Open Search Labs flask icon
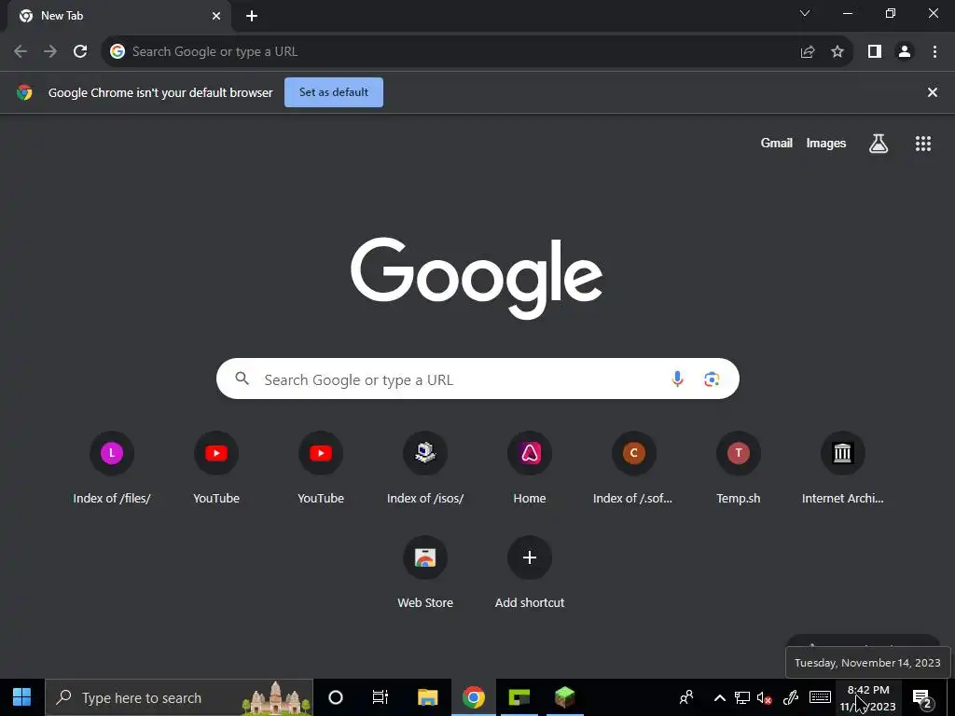Viewport: 955px width, 716px height. tap(879, 144)
